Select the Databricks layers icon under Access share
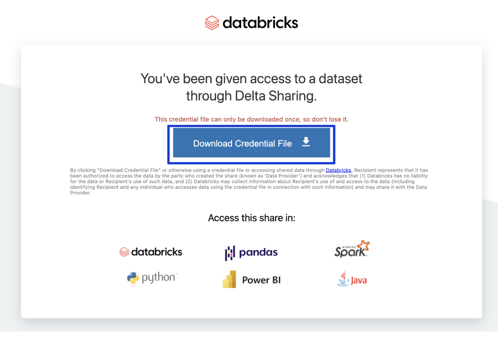This screenshot has width=498, height=338. tap(124, 252)
